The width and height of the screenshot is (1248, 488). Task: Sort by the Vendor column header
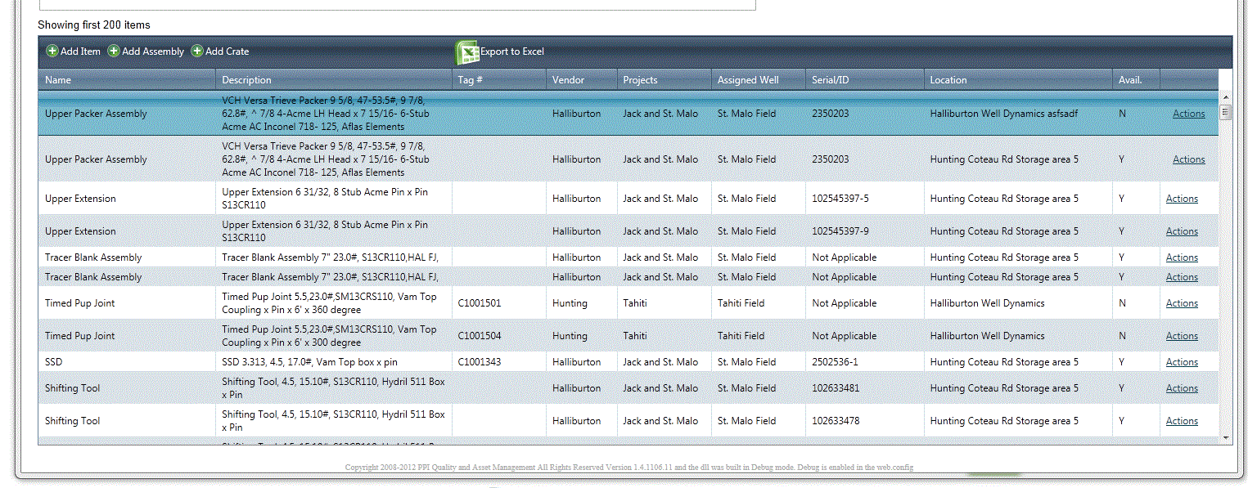581,79
